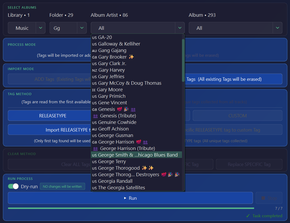290x223 pixels.
Task: Select Genesis (Tribute) entry
Action: point(137,116)
